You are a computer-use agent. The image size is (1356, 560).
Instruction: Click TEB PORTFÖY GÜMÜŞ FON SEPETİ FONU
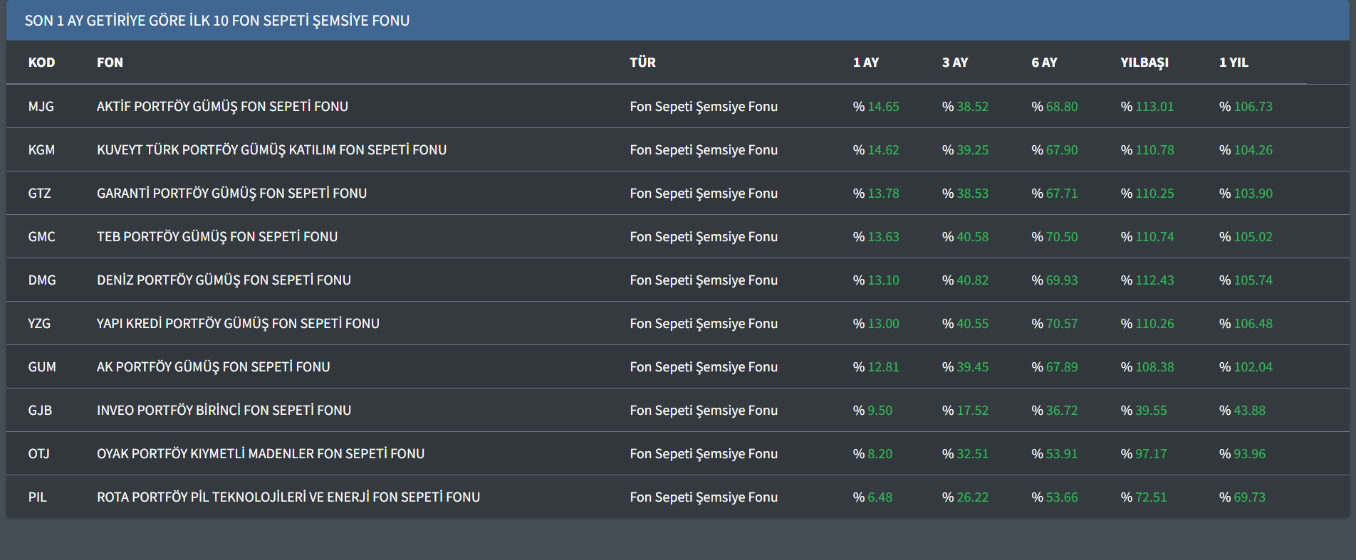[x=217, y=237]
